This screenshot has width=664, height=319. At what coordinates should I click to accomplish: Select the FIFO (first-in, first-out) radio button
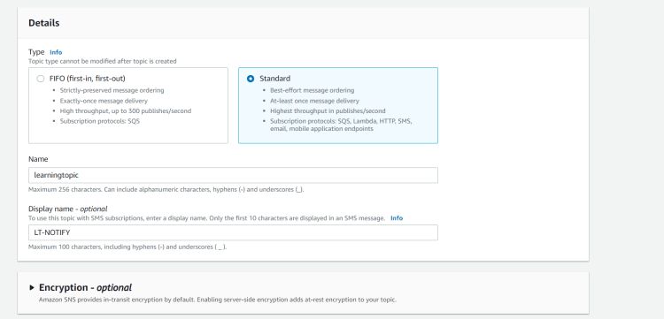(x=41, y=79)
